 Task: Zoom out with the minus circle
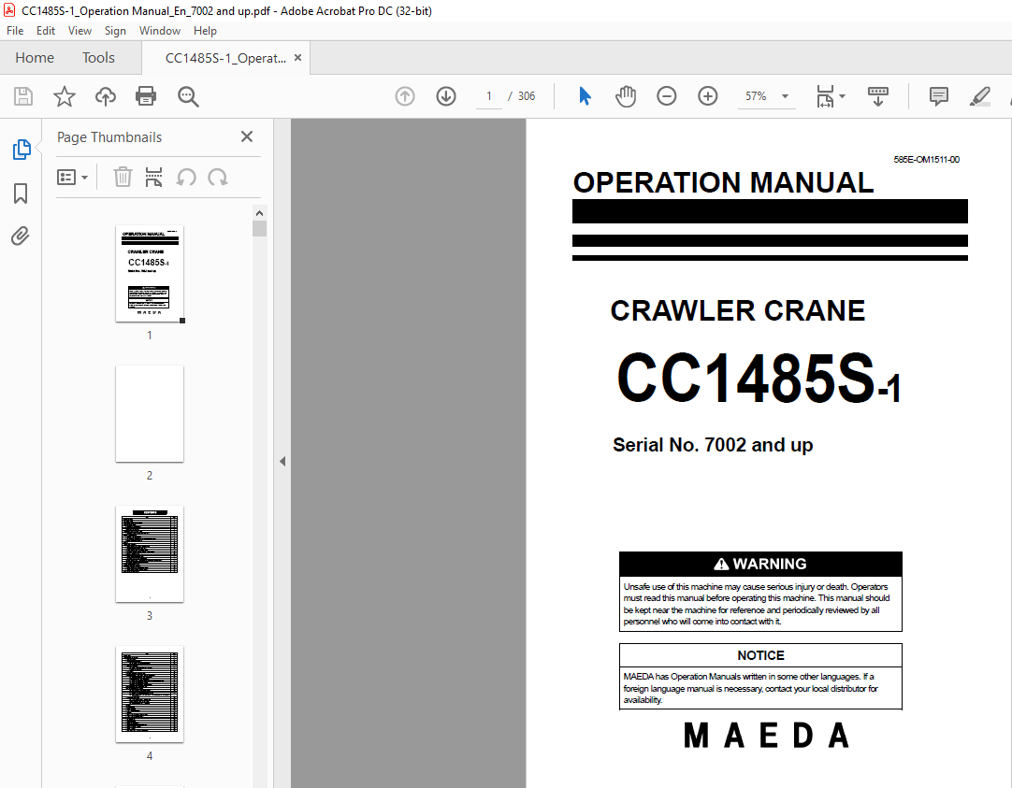click(667, 96)
